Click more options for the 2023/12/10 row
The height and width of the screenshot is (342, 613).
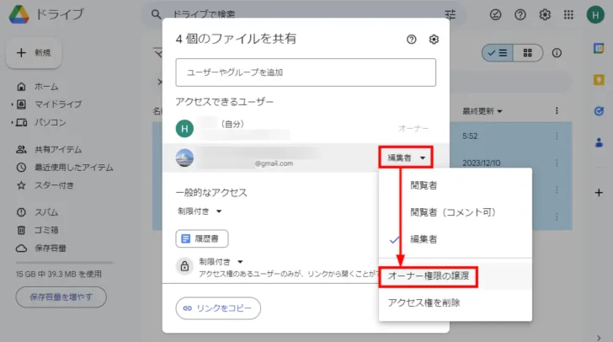[x=557, y=163]
